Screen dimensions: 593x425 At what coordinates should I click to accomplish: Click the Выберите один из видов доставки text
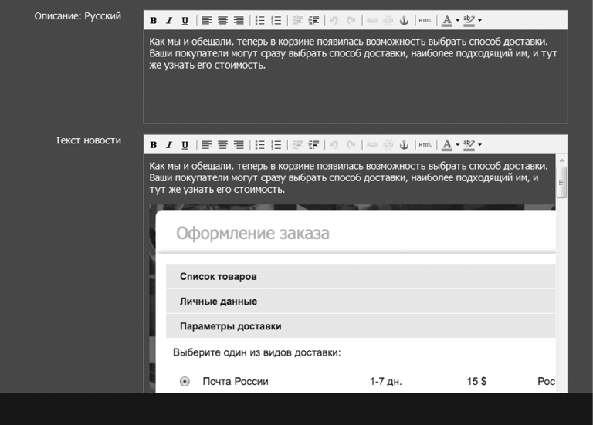point(257,352)
